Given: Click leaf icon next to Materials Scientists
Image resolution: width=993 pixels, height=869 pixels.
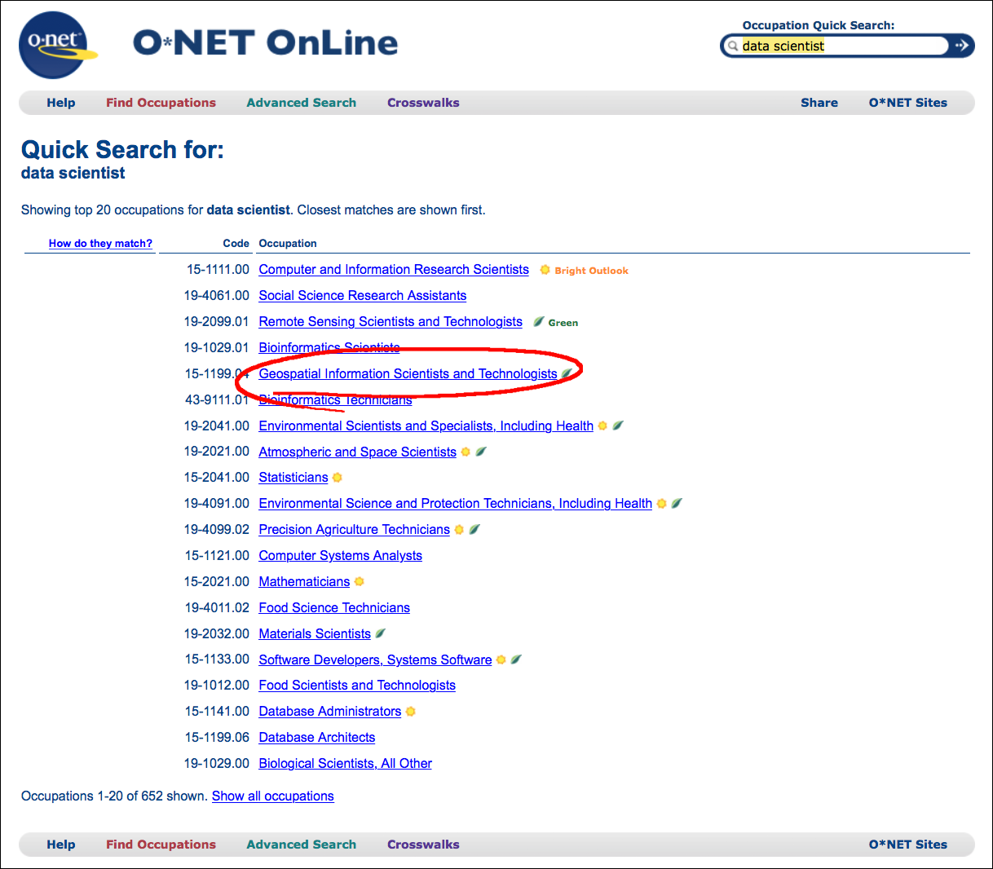Looking at the screenshot, I should tap(380, 633).
